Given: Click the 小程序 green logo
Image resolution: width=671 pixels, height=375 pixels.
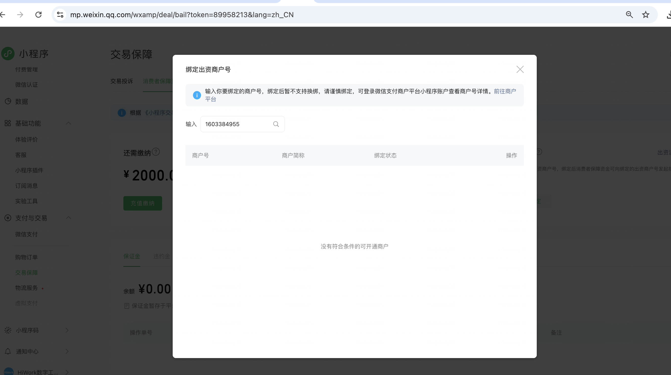Looking at the screenshot, I should tap(8, 54).
